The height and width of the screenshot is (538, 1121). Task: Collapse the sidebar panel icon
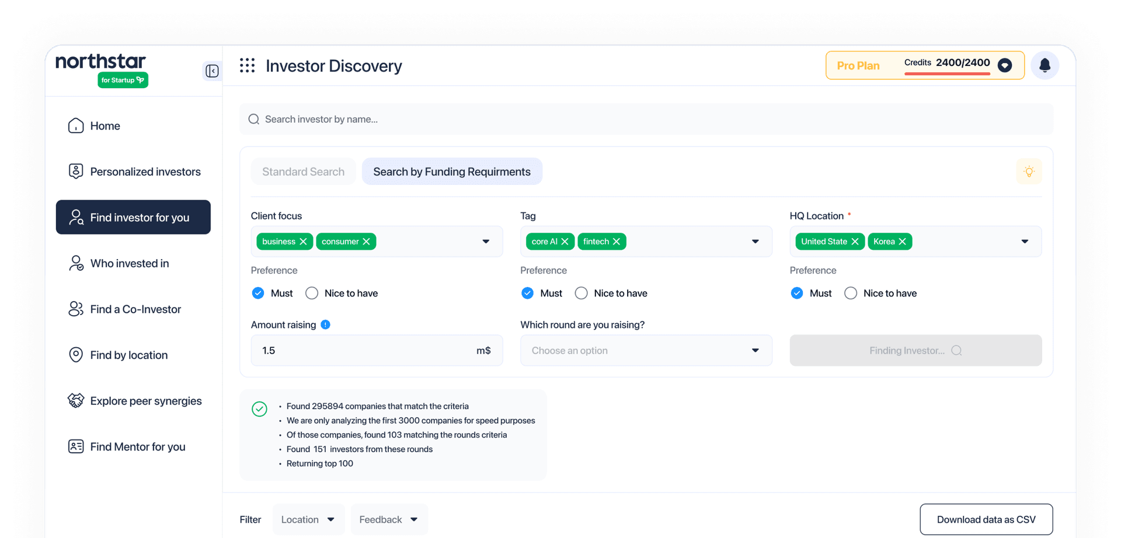(x=212, y=71)
